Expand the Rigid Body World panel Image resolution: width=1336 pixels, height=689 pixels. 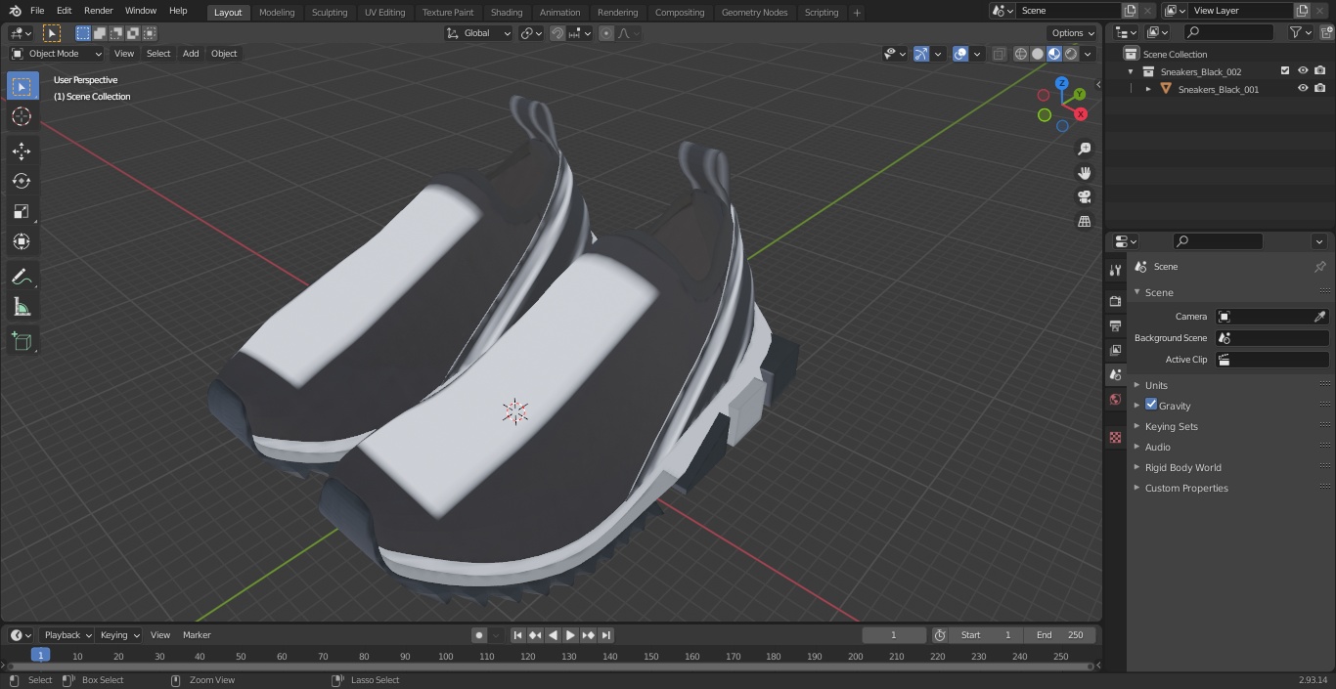pos(1183,467)
